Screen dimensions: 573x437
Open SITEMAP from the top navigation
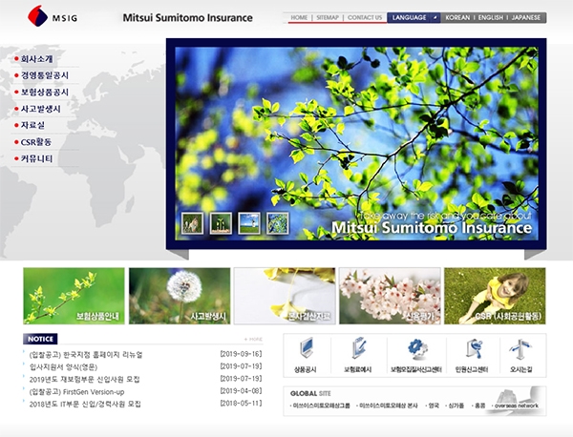328,17
